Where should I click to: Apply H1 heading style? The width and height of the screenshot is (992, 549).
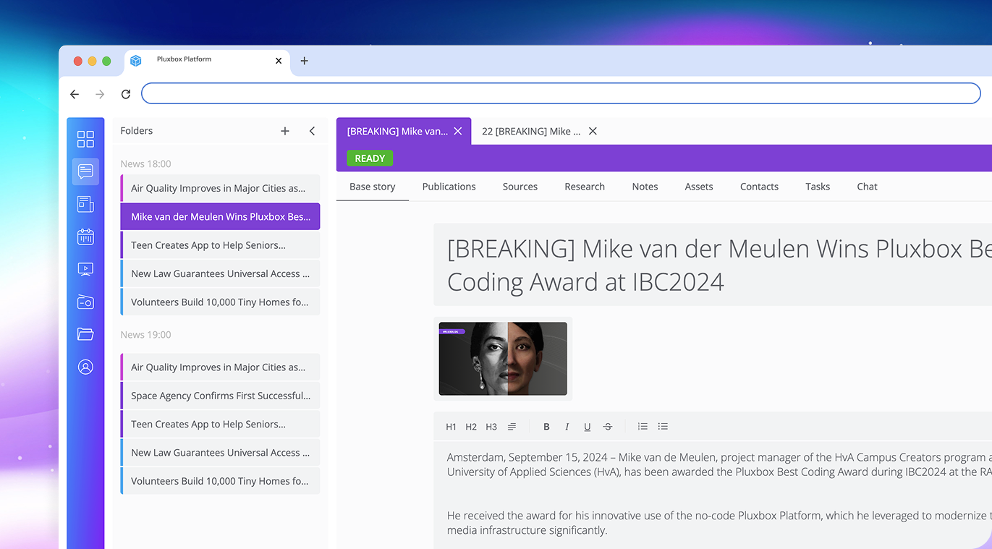click(x=451, y=427)
